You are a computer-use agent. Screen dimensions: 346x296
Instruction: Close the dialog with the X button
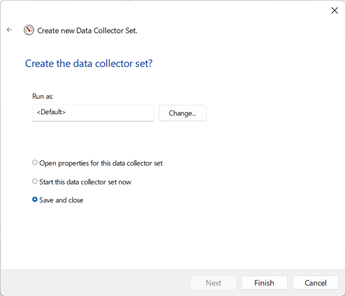335,10
